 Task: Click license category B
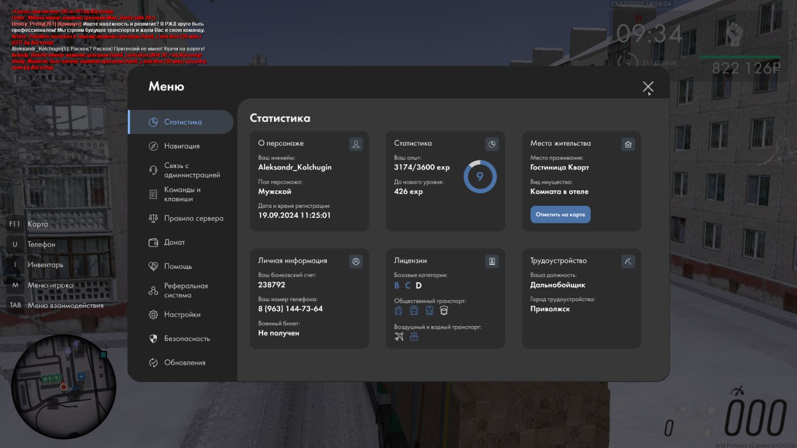[397, 286]
